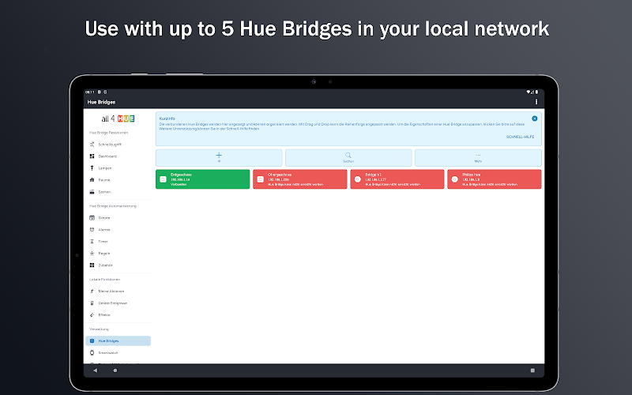Click the Obergeschoss bridge icon
Screen dimensions: 632x395
261,179
